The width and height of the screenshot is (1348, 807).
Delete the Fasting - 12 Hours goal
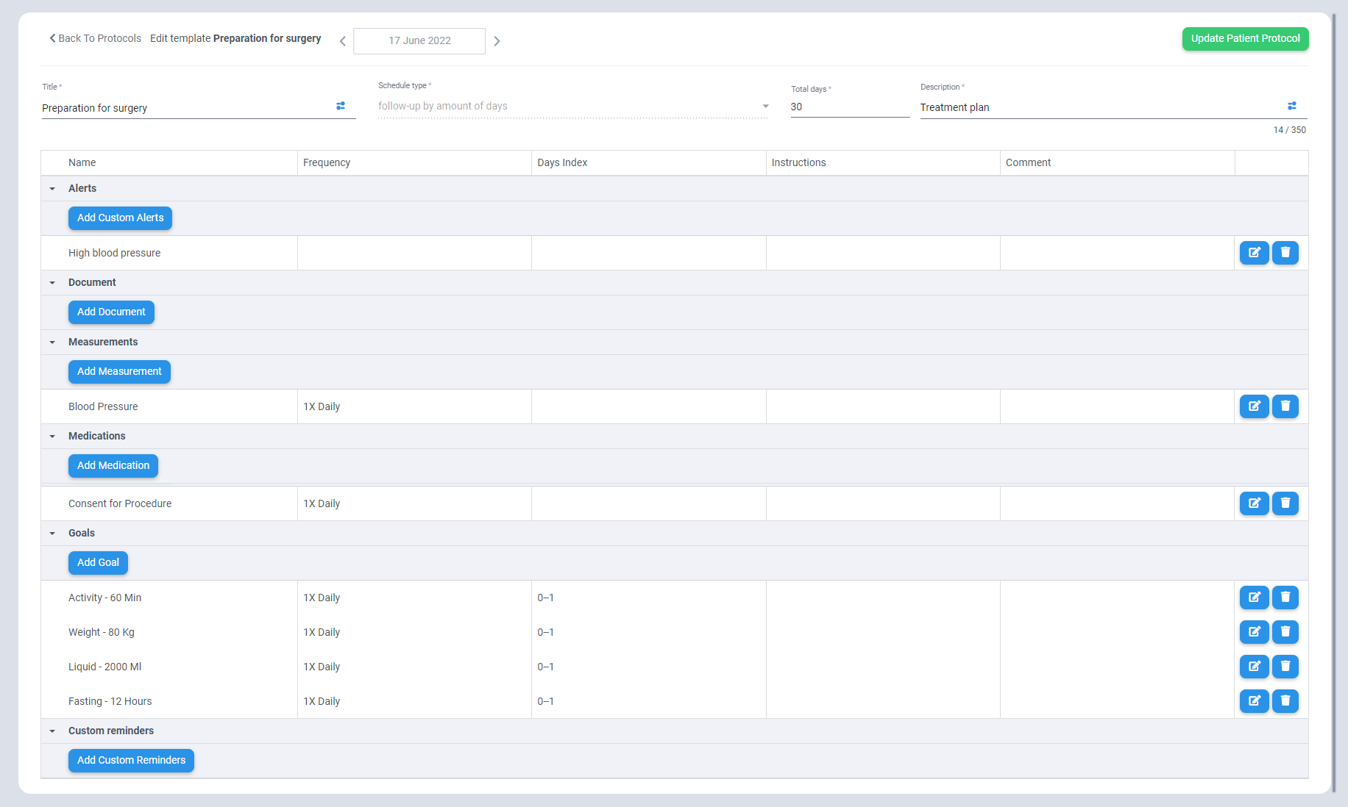(1285, 701)
